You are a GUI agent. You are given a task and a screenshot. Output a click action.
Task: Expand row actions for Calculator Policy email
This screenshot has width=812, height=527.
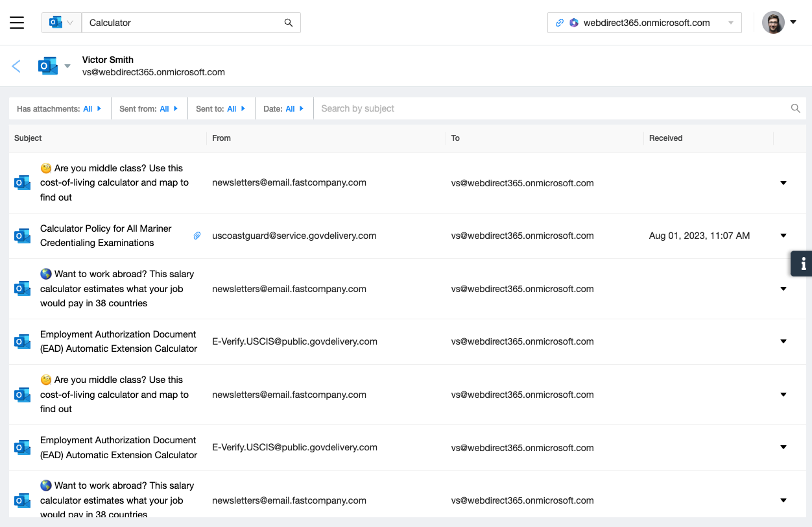point(783,236)
